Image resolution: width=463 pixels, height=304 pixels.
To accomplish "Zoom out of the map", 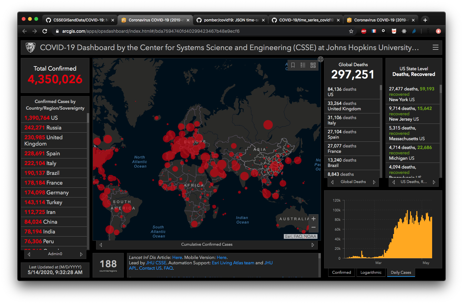I will 313,227.
